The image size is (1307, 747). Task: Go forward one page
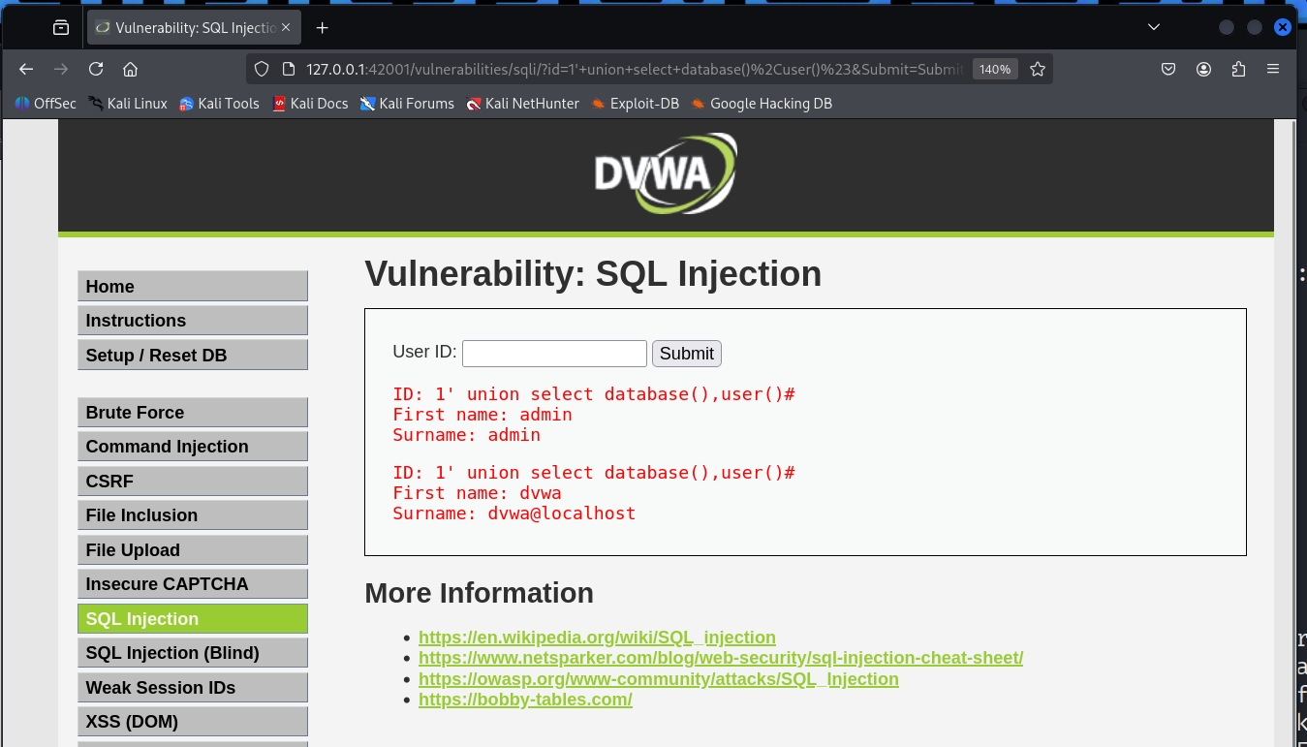(x=61, y=69)
